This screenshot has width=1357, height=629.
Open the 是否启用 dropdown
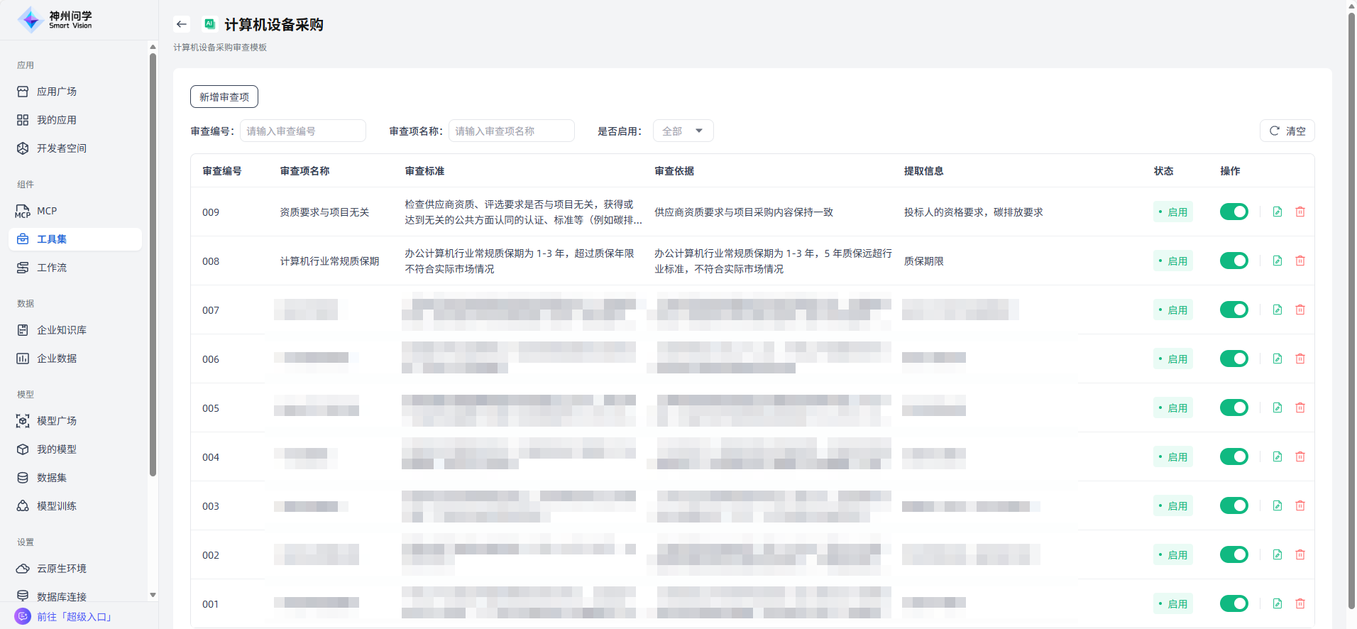click(x=682, y=131)
